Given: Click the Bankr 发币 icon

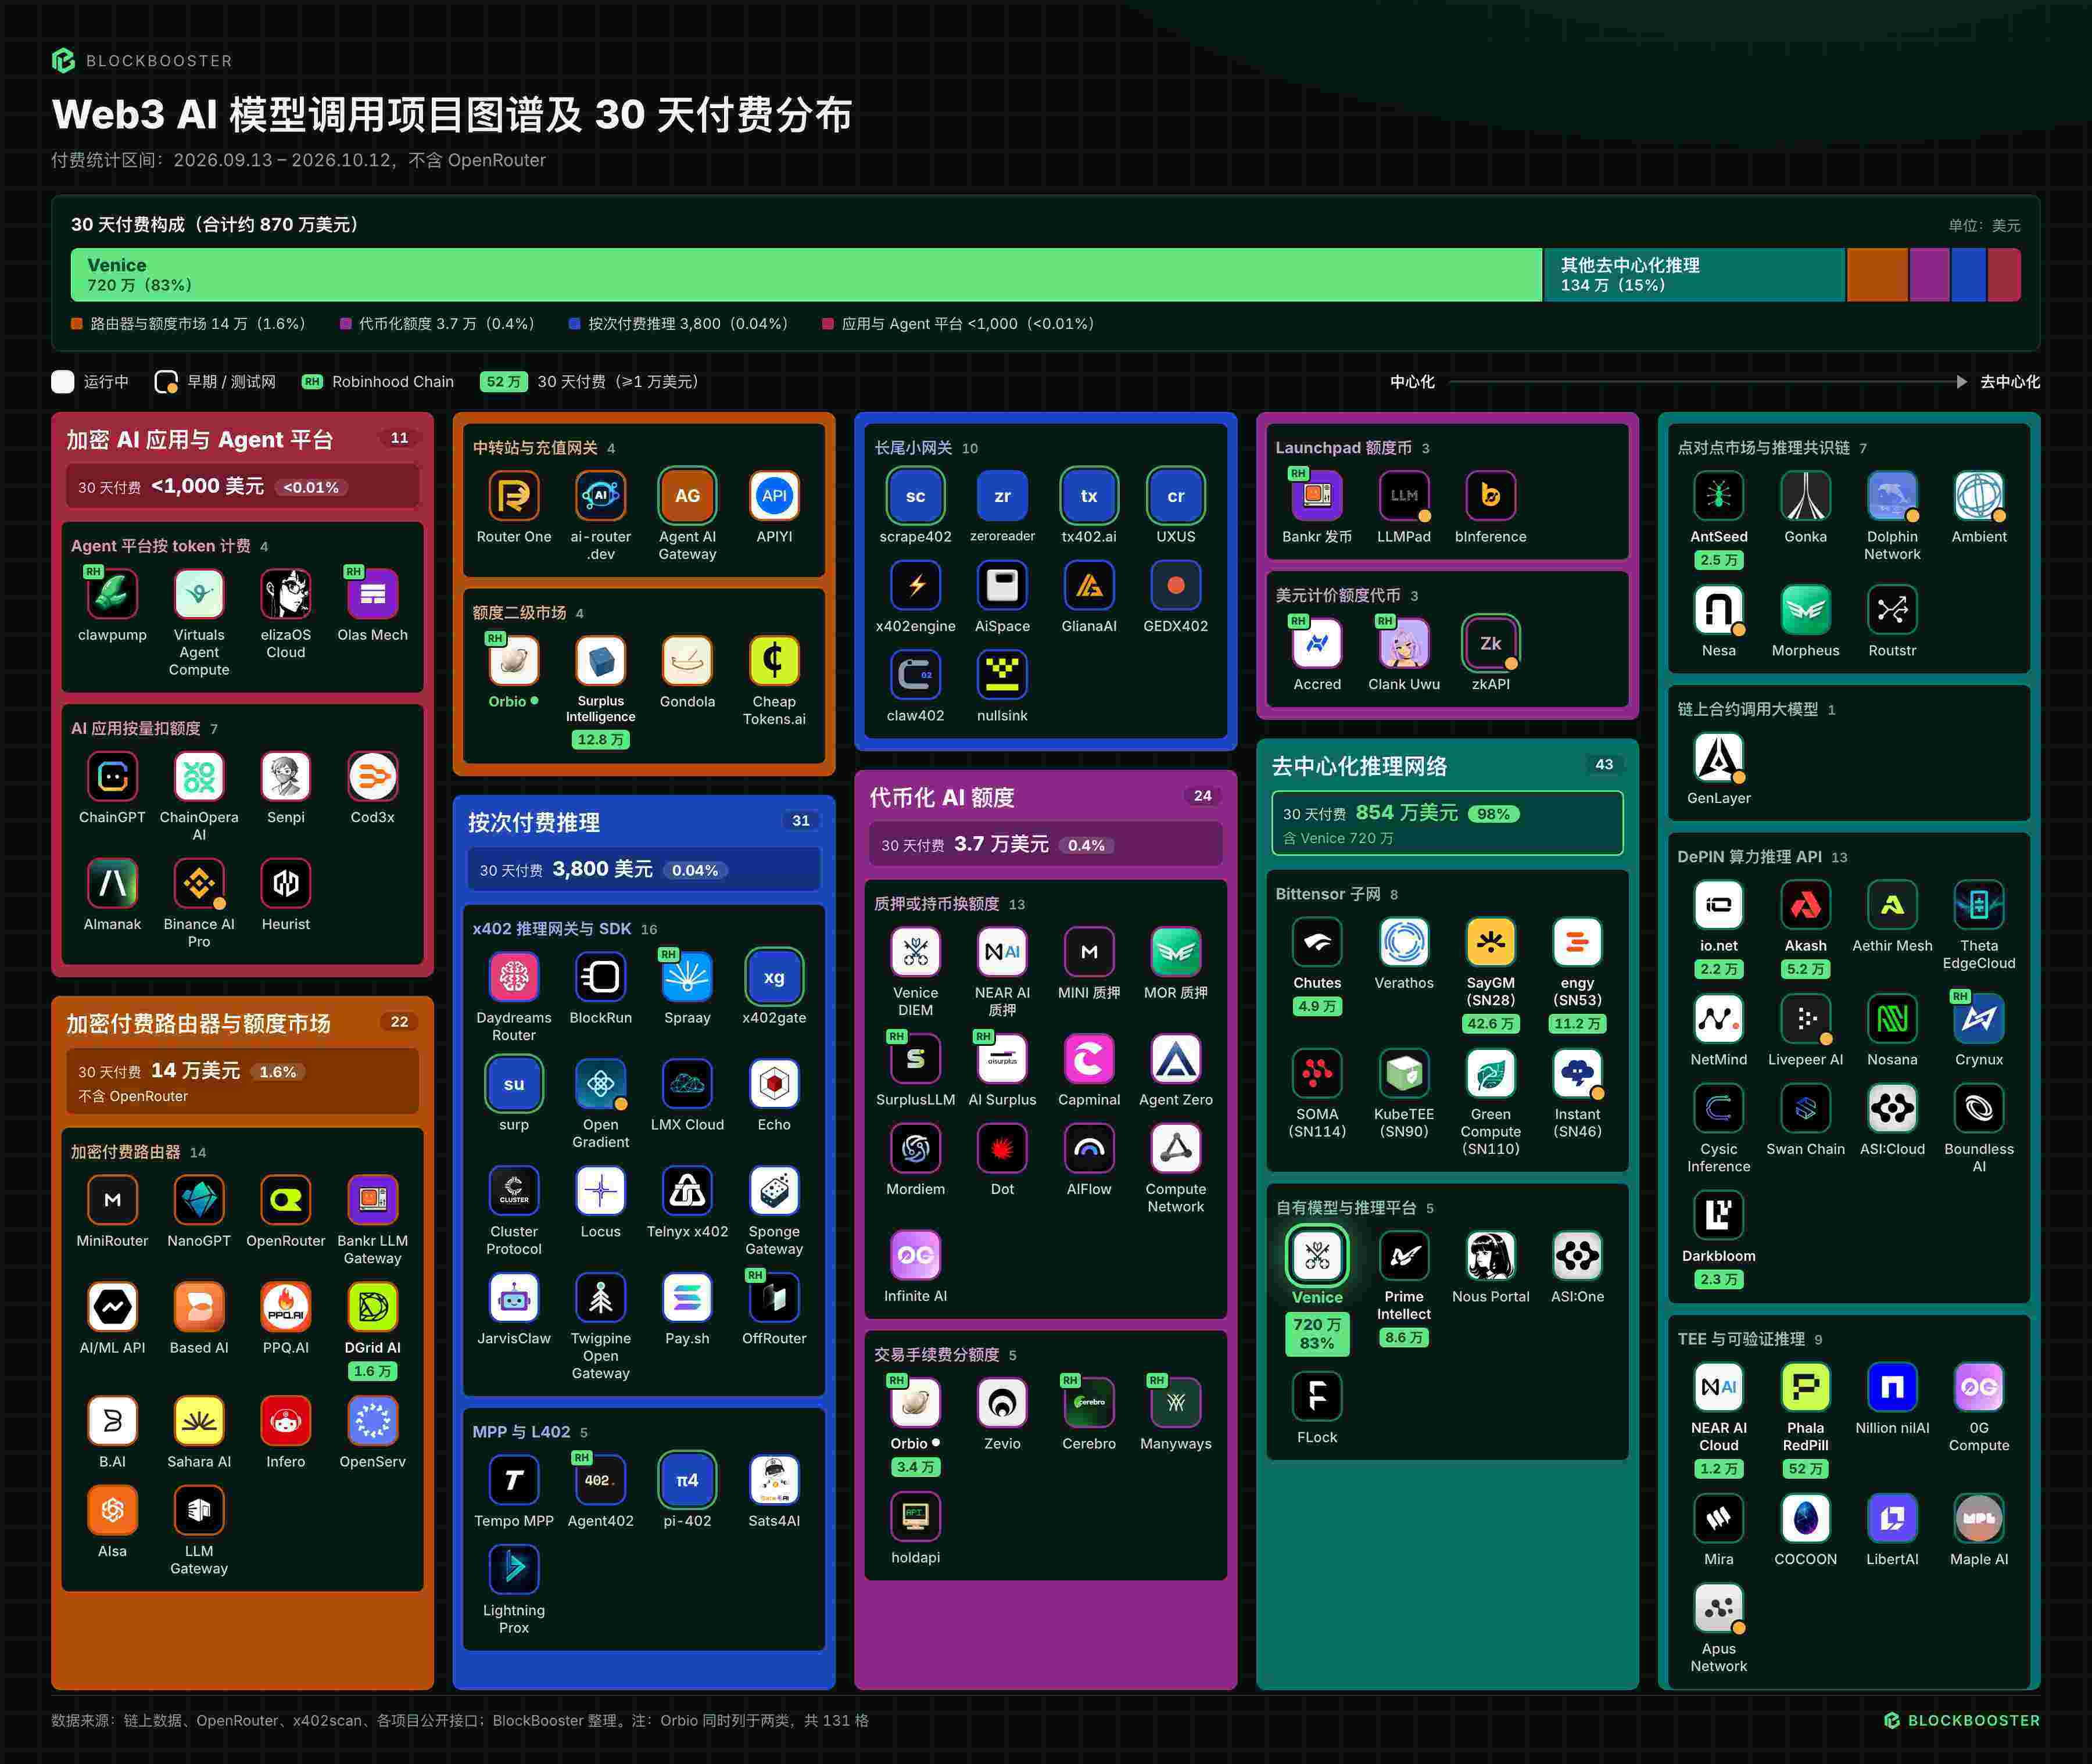Looking at the screenshot, I should (1317, 496).
